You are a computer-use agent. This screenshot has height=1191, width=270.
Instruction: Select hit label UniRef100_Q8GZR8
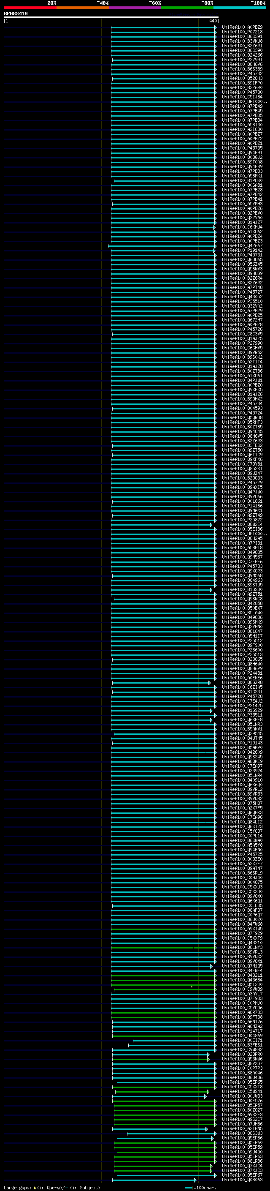pos(242,682)
